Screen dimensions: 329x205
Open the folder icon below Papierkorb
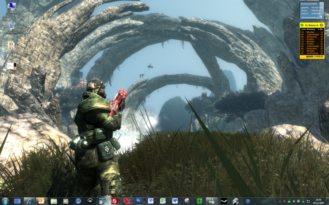(12, 47)
